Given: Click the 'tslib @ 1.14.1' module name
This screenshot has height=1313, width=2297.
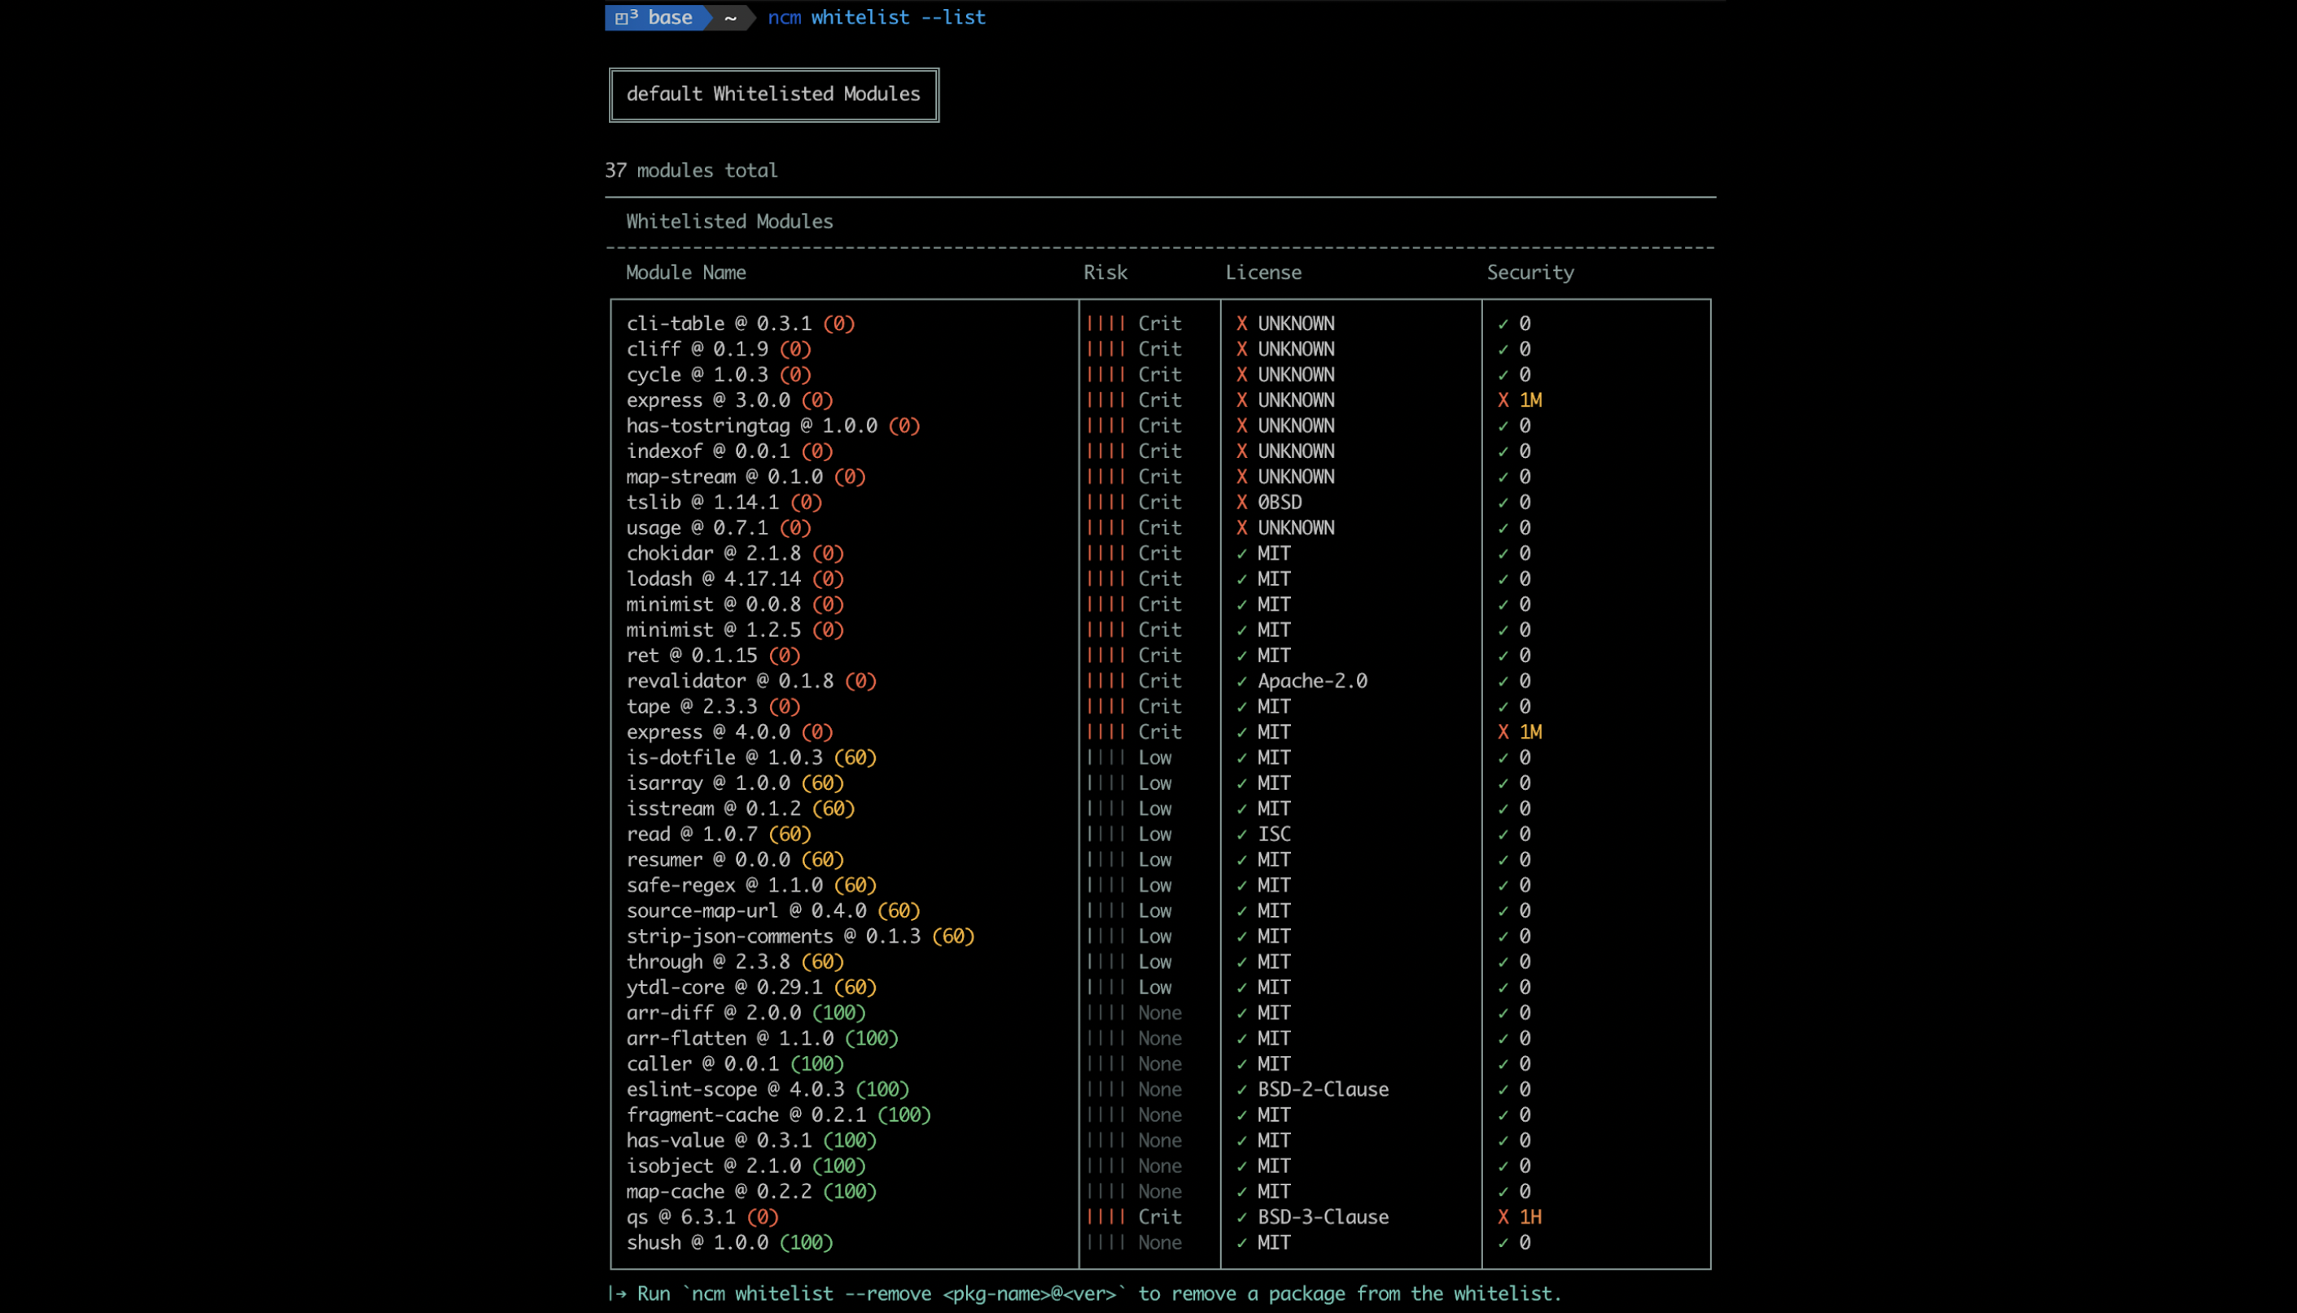Looking at the screenshot, I should [x=702, y=501].
